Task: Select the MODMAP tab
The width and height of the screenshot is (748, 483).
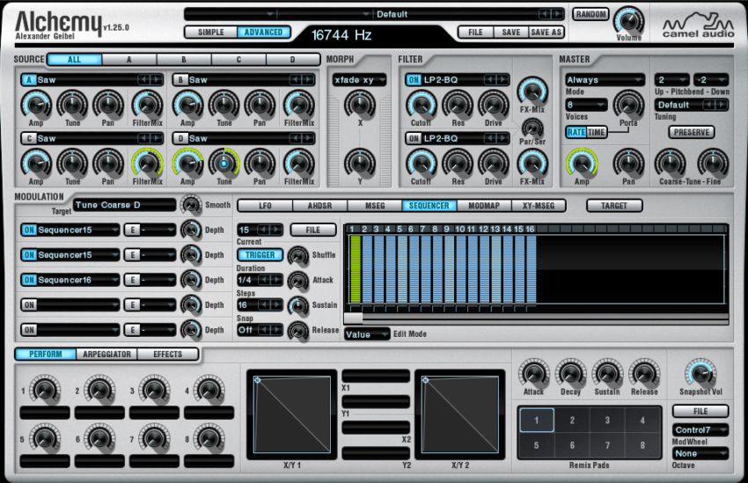Action: [484, 206]
